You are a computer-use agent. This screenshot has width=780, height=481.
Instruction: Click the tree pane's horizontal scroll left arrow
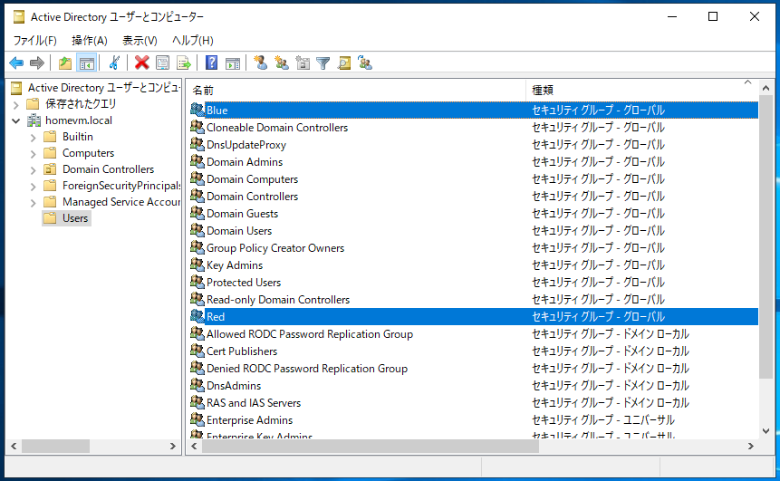click(14, 447)
